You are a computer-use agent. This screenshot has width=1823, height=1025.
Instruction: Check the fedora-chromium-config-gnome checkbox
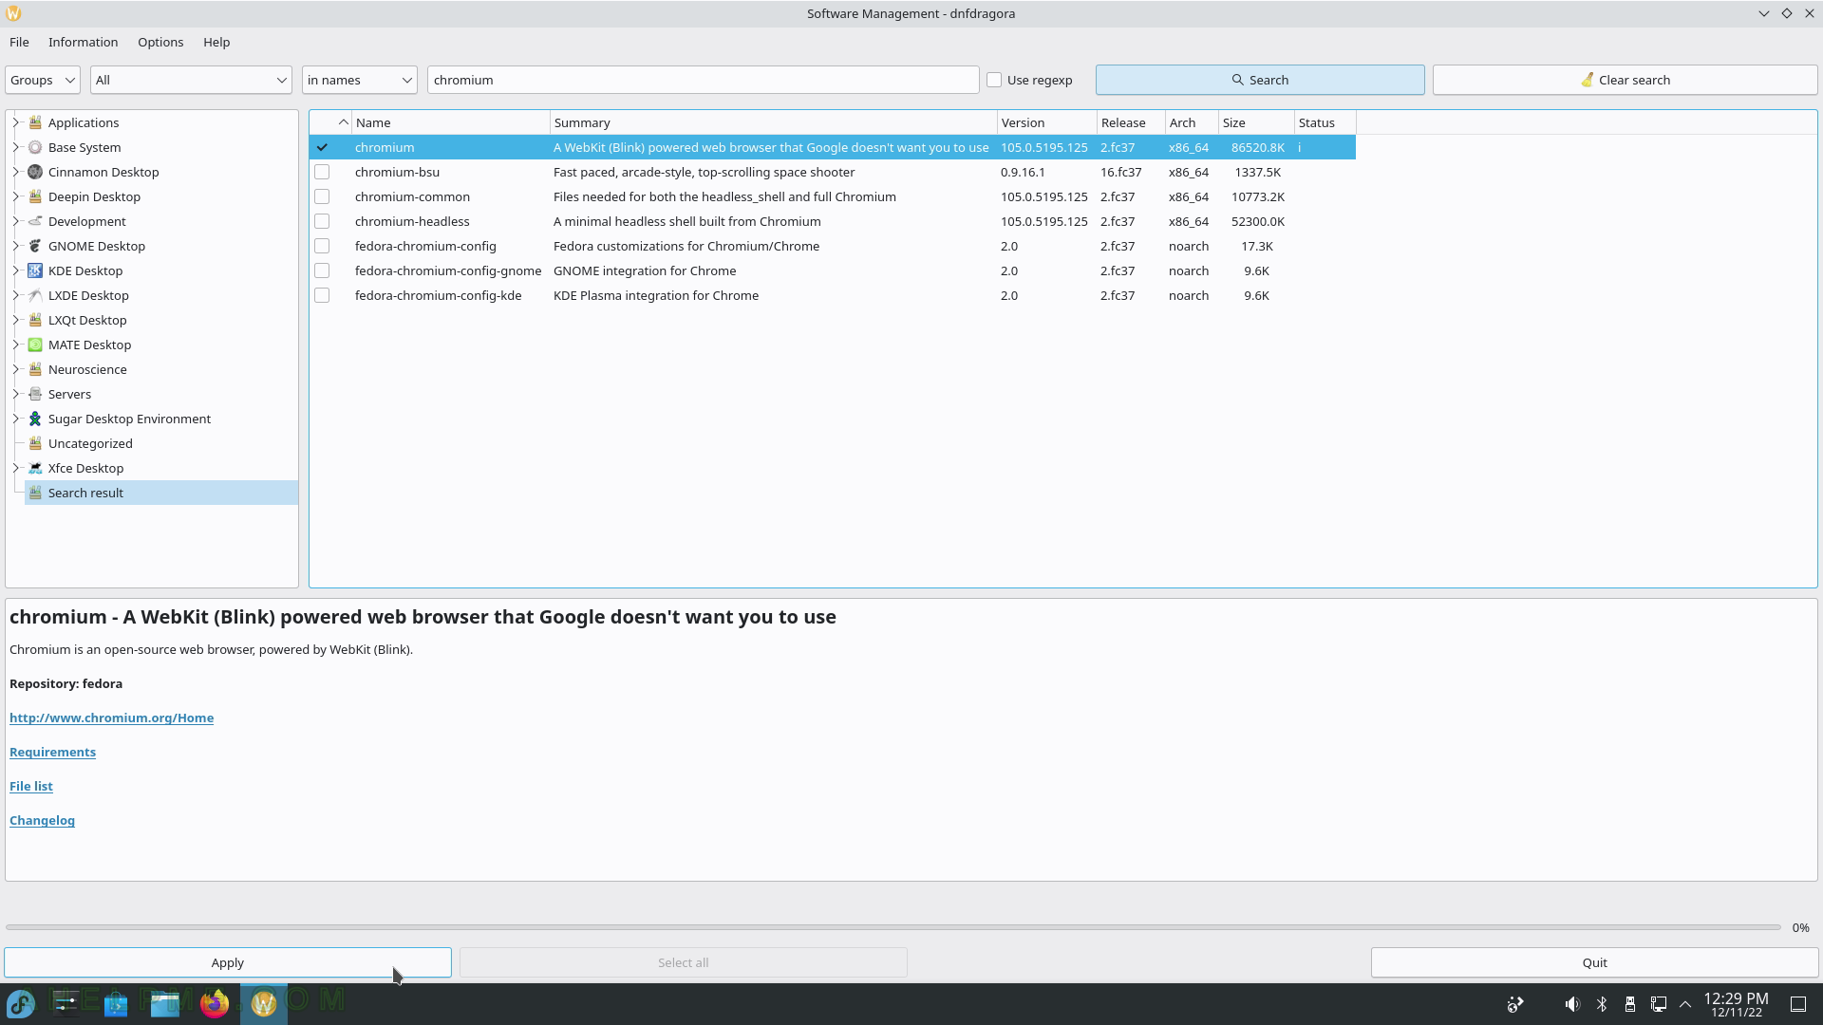pos(322,270)
